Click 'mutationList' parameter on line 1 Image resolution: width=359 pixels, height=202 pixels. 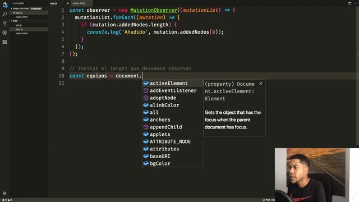[200, 10]
